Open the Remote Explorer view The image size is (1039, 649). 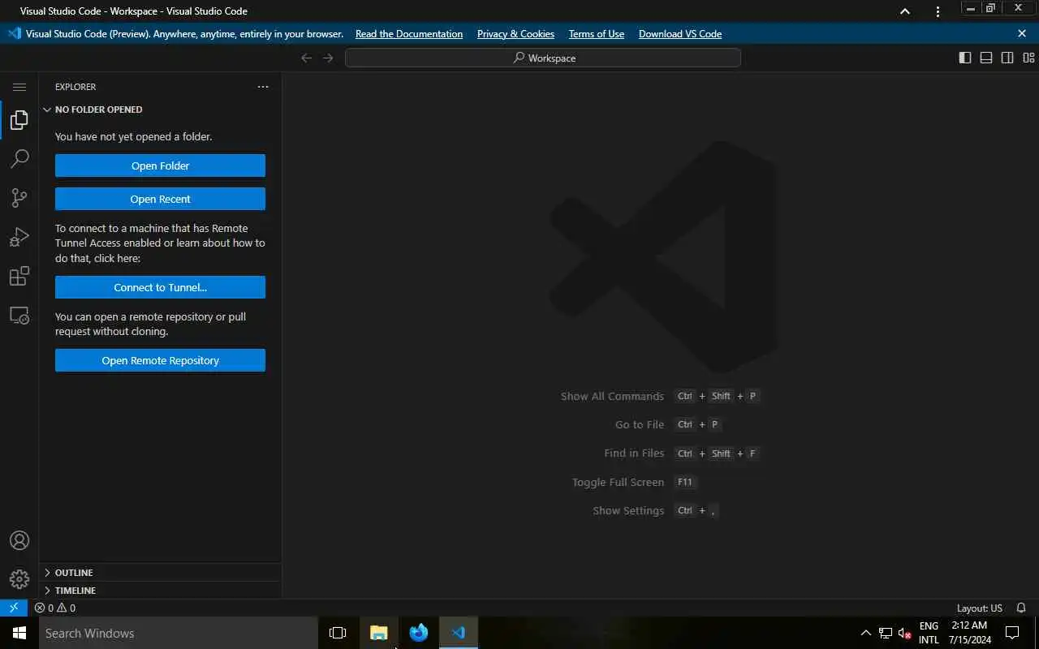click(19, 316)
